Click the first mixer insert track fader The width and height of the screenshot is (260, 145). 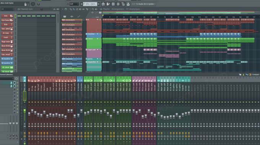[x=29, y=114]
